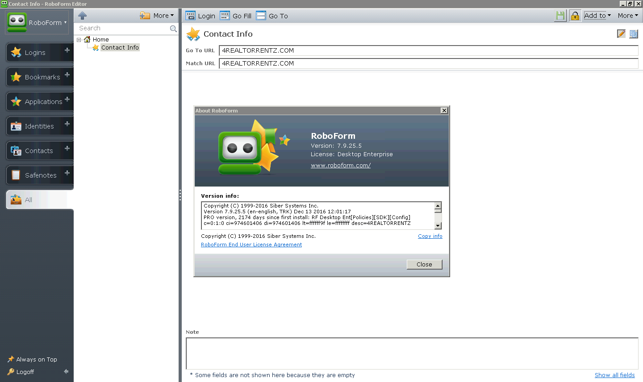Click the Close button in About dialog
This screenshot has width=643, height=382.
[x=424, y=265]
